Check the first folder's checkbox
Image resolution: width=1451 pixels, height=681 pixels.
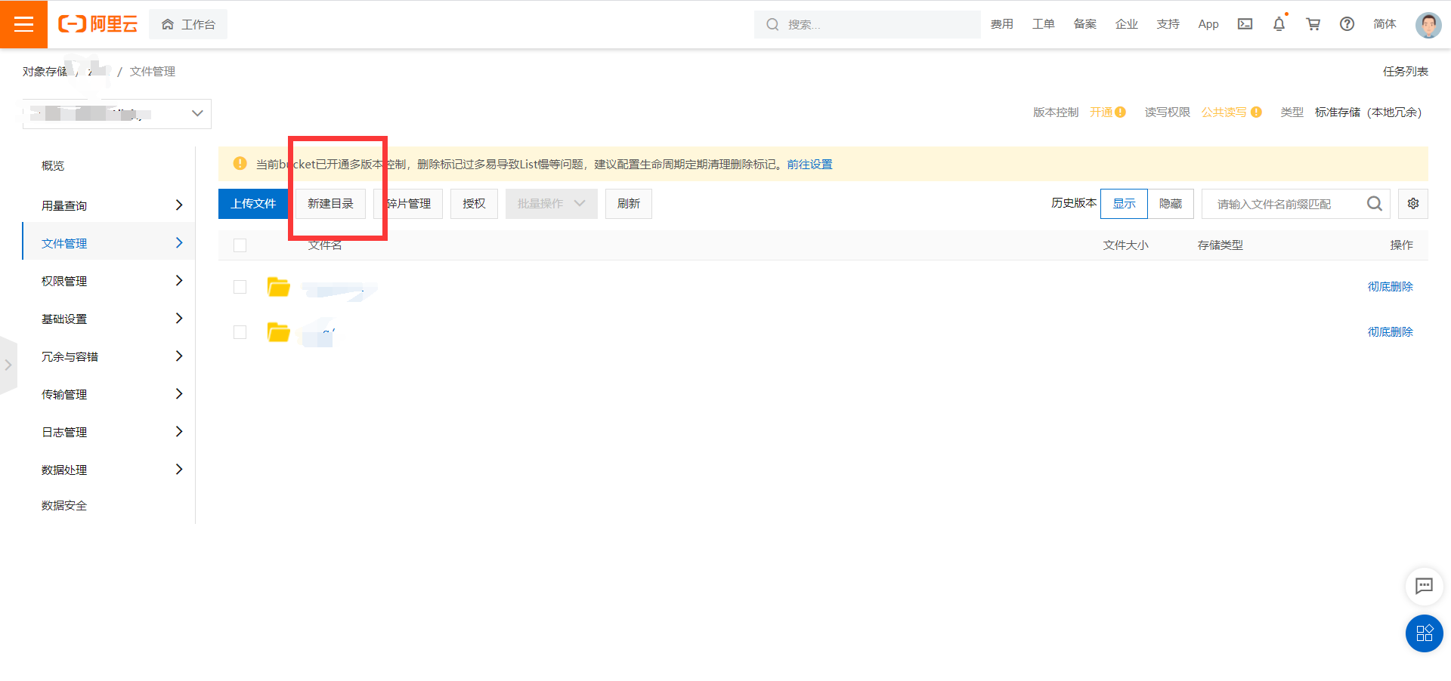click(x=240, y=287)
